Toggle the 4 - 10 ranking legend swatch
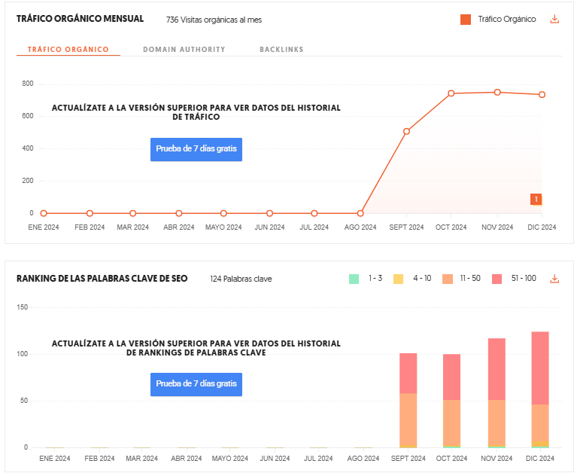 (x=398, y=279)
